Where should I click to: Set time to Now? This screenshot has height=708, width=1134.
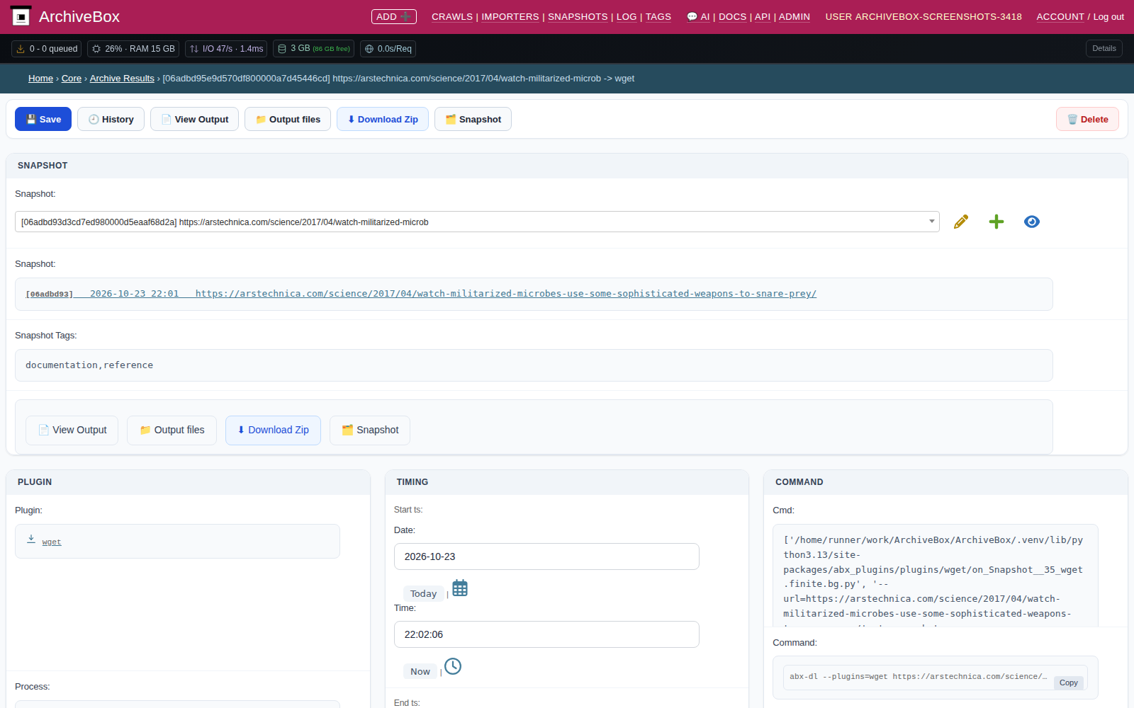coord(420,671)
